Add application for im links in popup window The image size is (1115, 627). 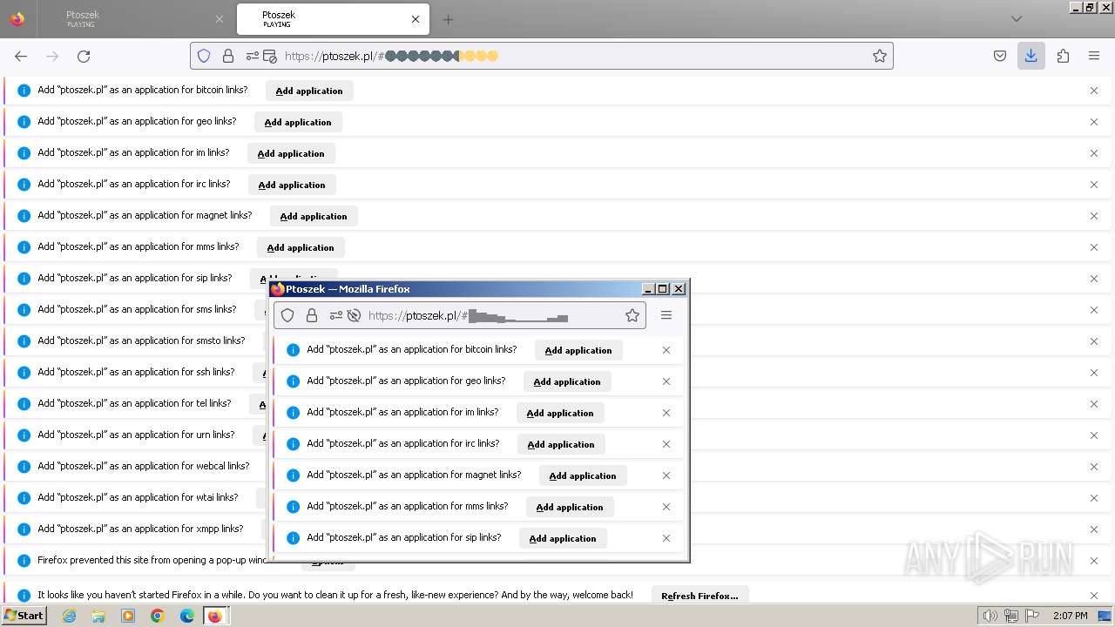(560, 413)
